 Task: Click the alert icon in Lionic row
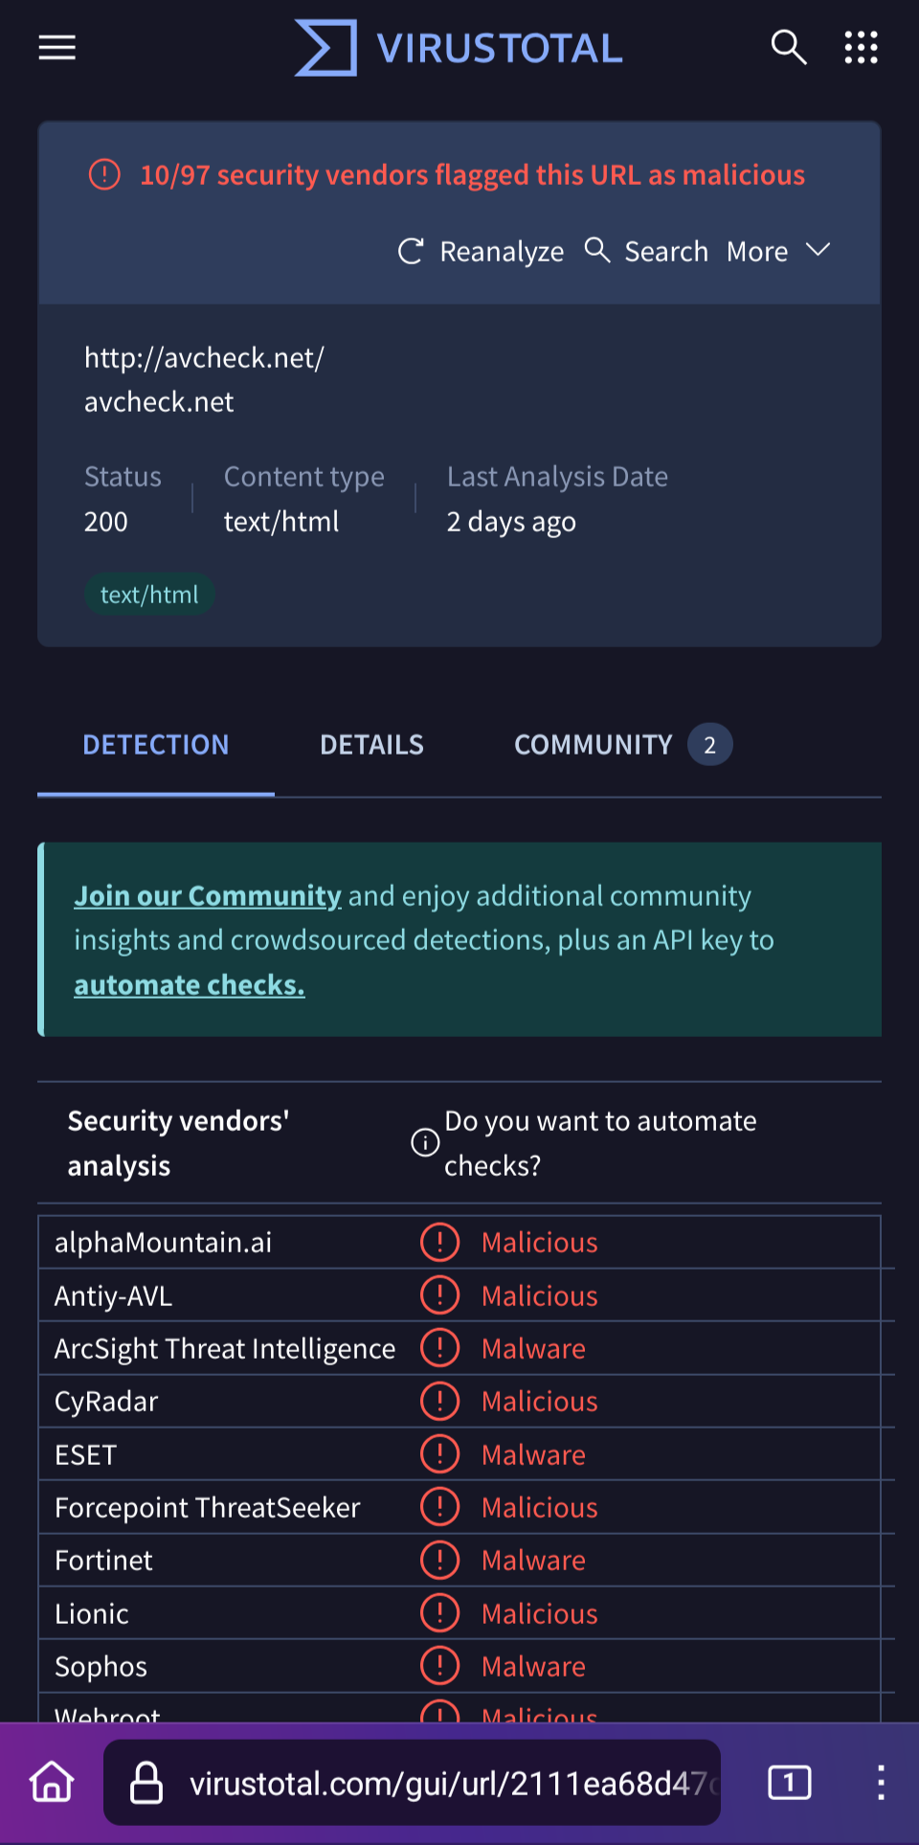(439, 1613)
